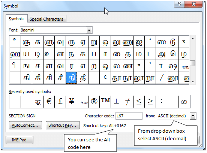Select the forward slash symbol cell

point(161,78)
